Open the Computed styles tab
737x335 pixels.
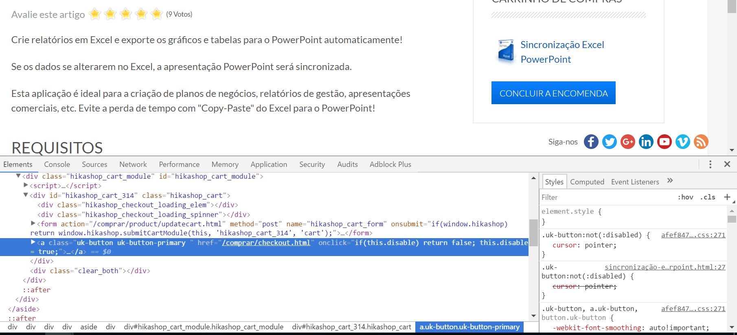click(587, 182)
